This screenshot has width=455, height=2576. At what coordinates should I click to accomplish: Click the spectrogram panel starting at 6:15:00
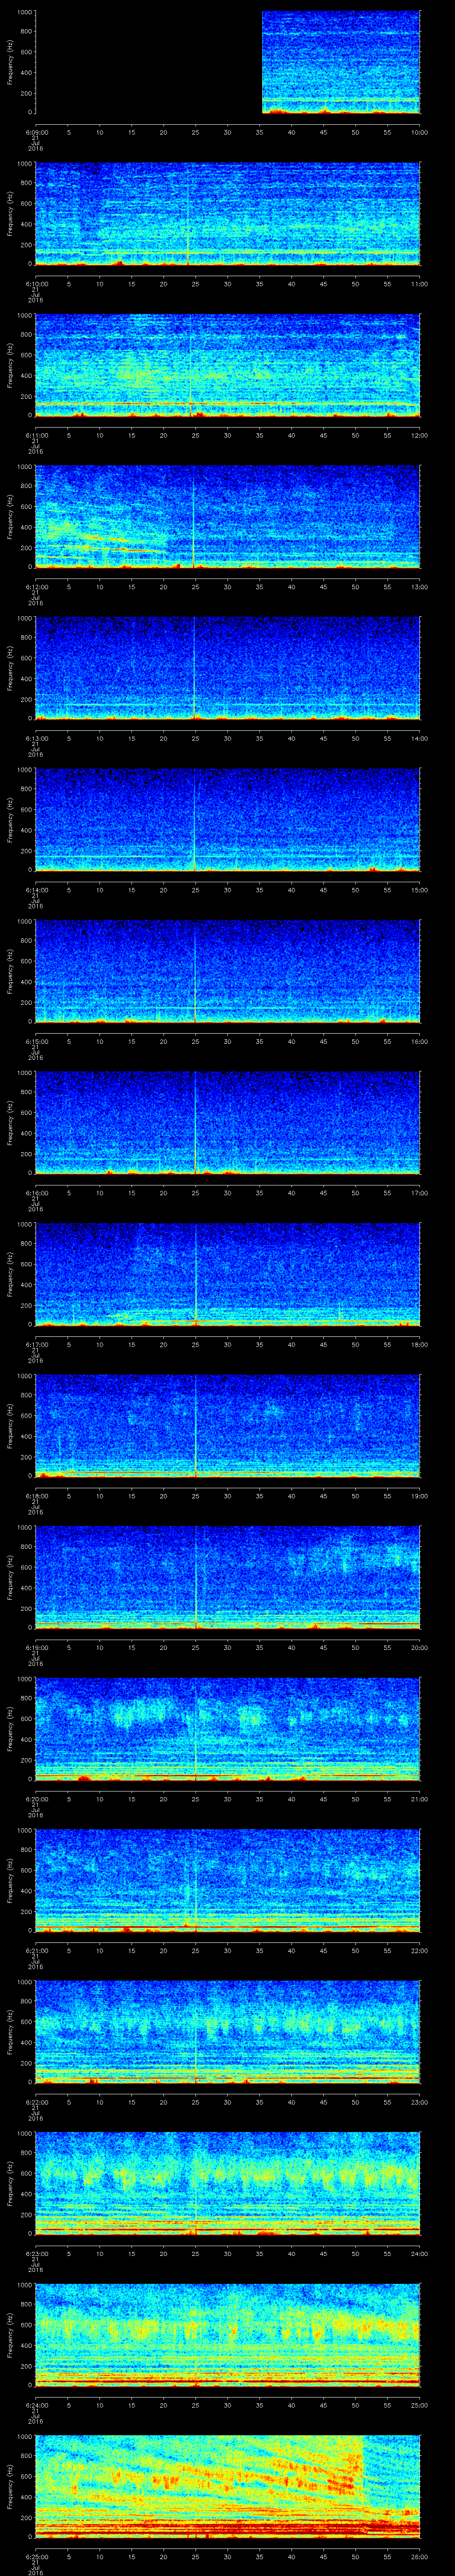coord(228,972)
